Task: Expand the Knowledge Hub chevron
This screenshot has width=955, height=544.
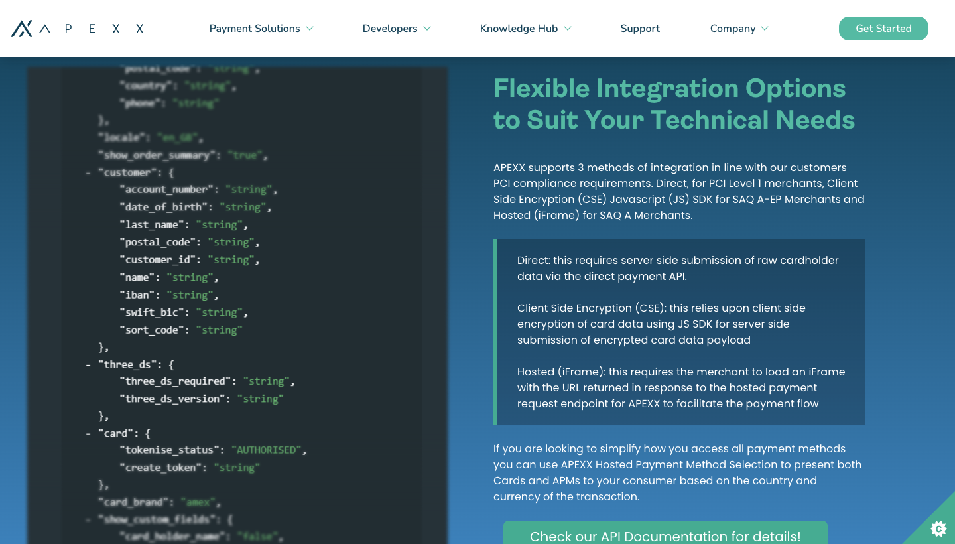Action: (568, 29)
